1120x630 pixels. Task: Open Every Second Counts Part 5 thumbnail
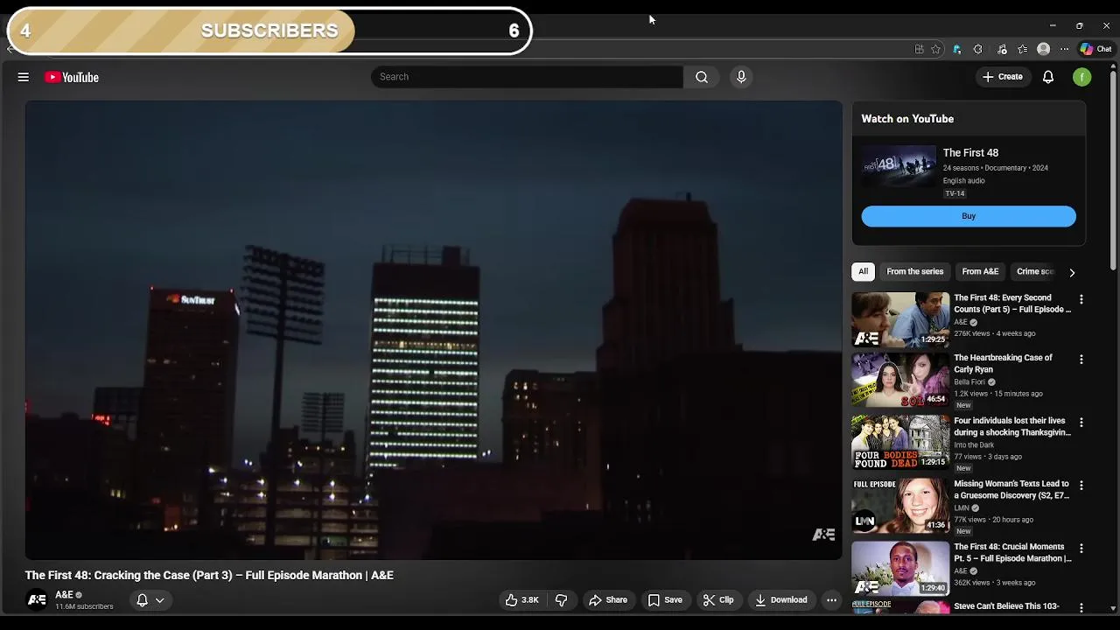click(900, 319)
